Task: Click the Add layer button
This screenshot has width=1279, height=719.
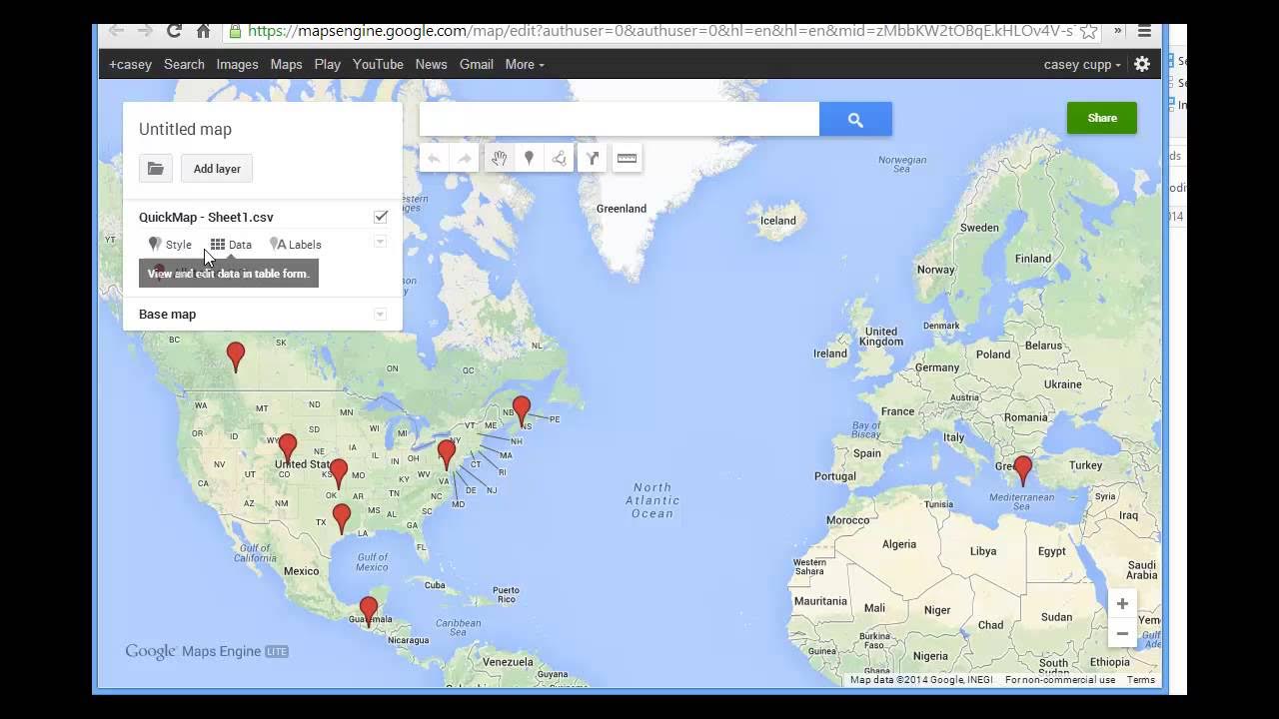Action: tap(217, 169)
